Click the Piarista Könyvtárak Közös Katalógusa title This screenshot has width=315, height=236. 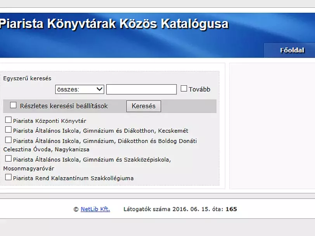tap(114, 24)
